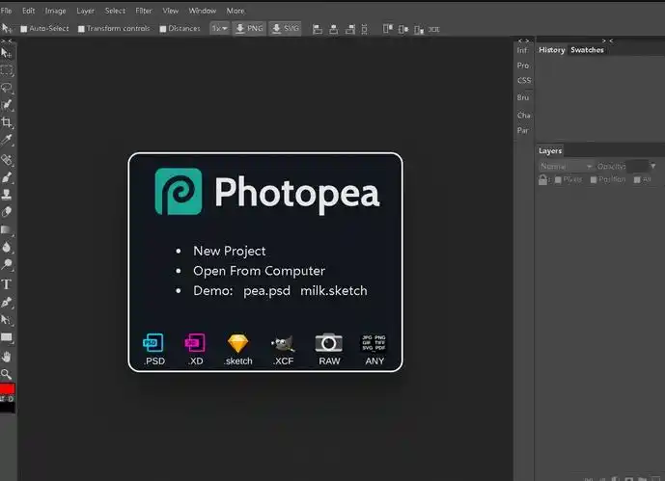Viewport: 665px width, 481px height.
Task: Choose the Clone Stamp tool
Action: click(x=7, y=195)
